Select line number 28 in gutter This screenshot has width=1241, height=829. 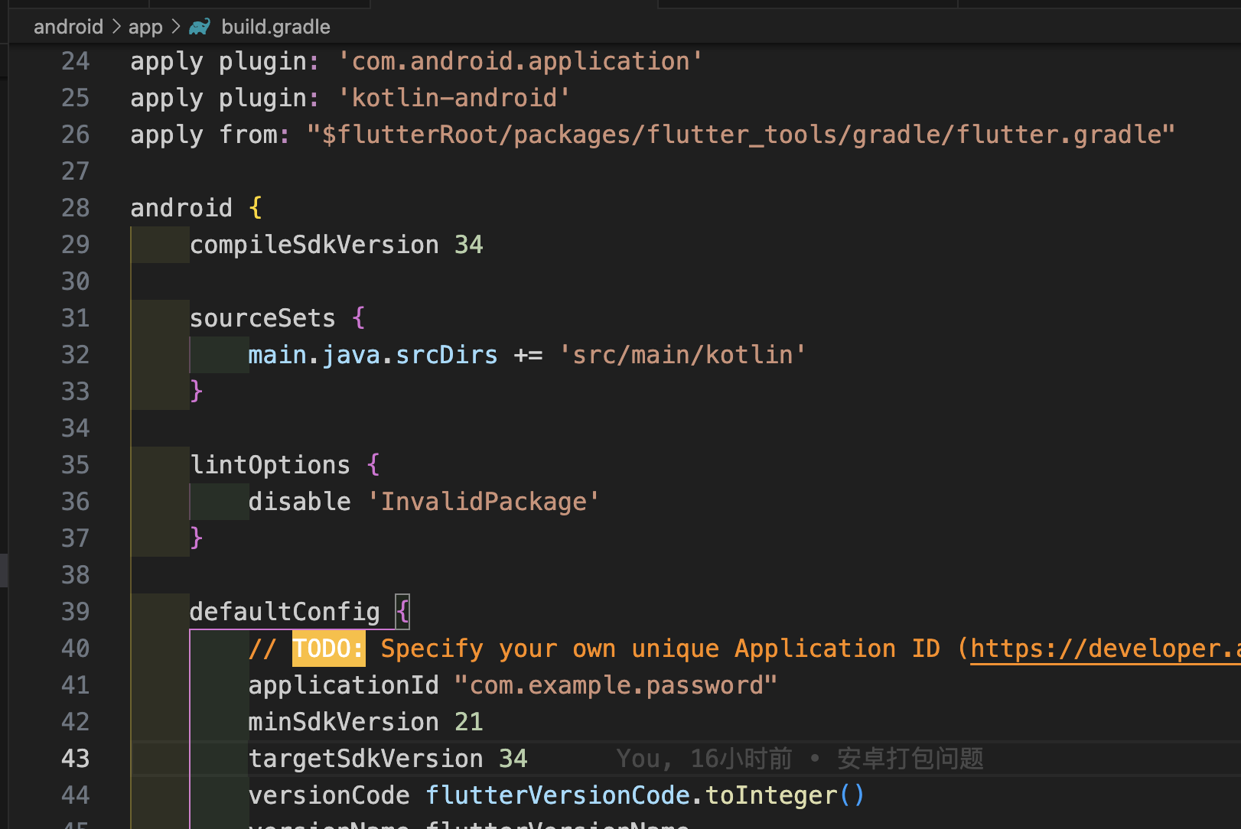click(x=75, y=208)
